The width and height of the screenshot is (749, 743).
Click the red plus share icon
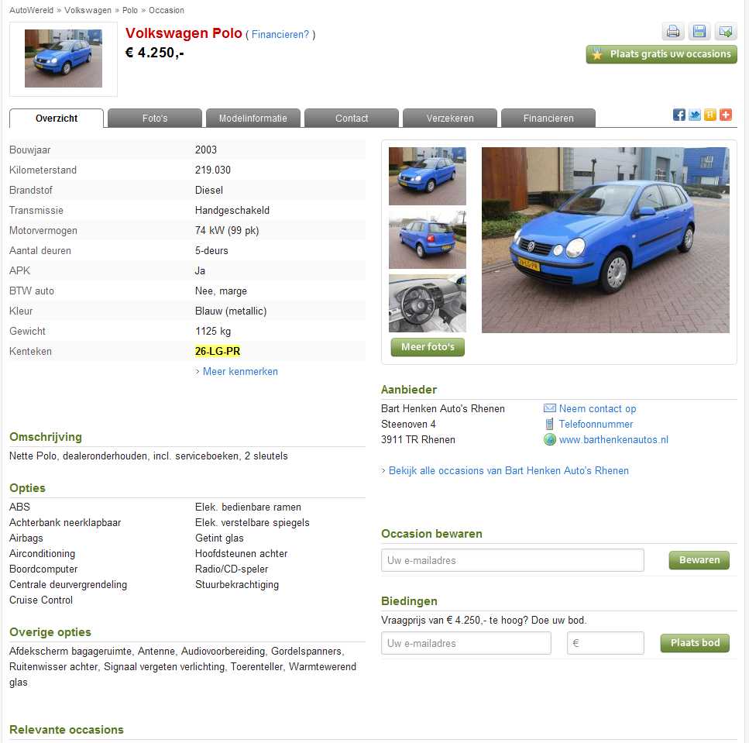pyautogui.click(x=726, y=115)
